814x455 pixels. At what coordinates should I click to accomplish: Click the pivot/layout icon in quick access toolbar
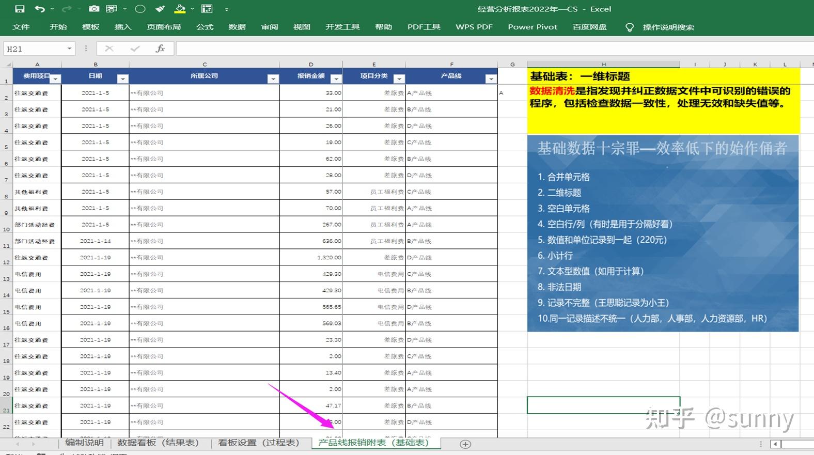pos(207,9)
